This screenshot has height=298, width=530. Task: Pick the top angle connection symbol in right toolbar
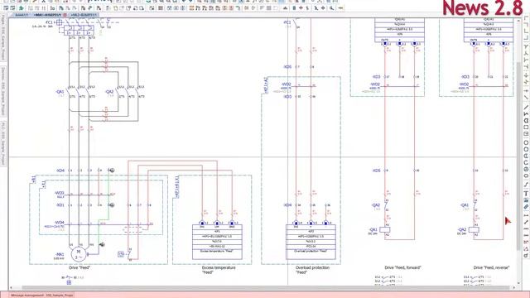click(526, 18)
